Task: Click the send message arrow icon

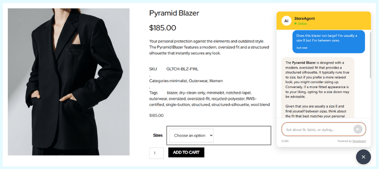Action: [358, 129]
